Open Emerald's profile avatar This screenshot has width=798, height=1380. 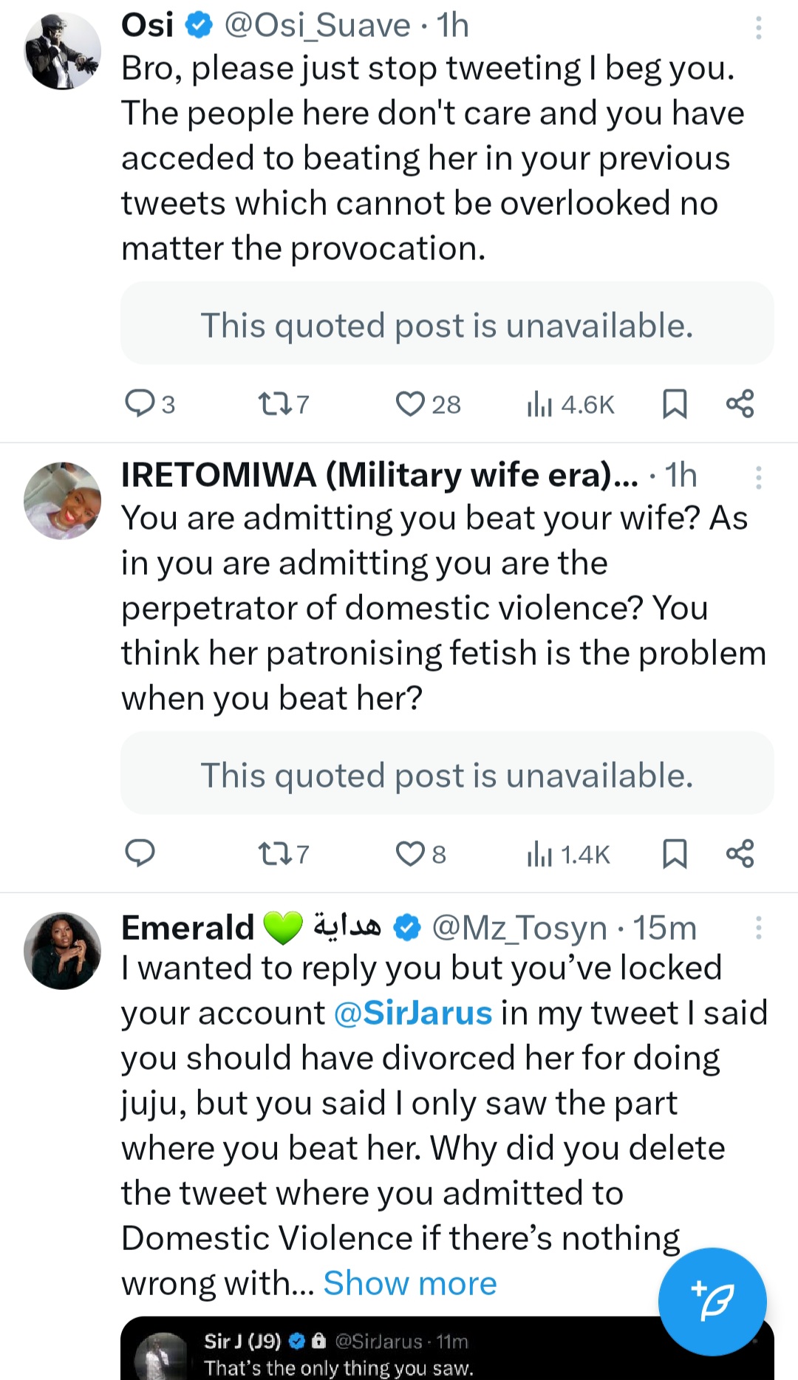pyautogui.click(x=63, y=951)
